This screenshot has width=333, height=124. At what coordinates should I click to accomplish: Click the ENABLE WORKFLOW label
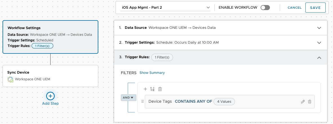[238, 8]
